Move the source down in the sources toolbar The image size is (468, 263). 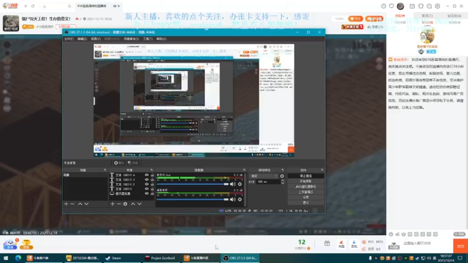pyautogui.click(x=139, y=204)
